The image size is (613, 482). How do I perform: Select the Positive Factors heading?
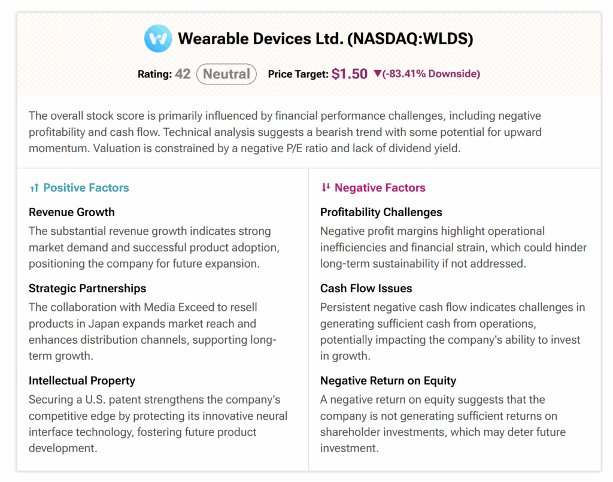(86, 188)
